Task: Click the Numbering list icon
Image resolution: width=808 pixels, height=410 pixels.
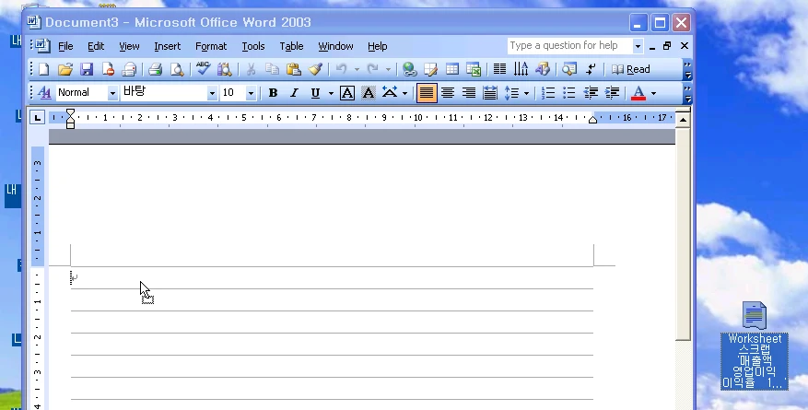Action: click(x=548, y=93)
